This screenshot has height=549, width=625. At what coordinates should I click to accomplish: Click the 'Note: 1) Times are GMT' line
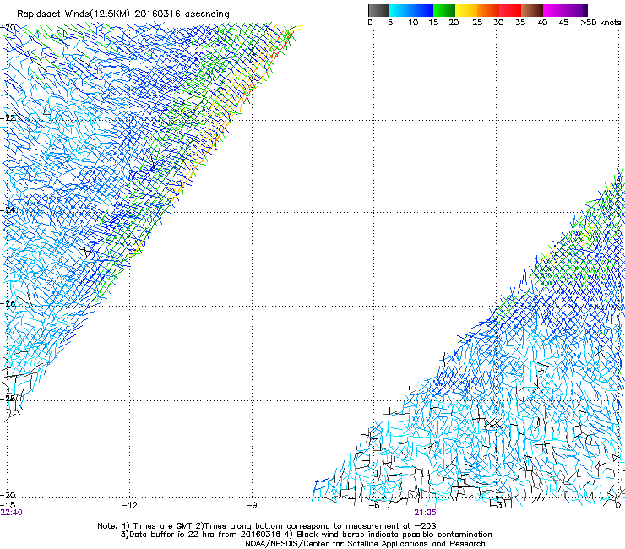tap(267, 526)
